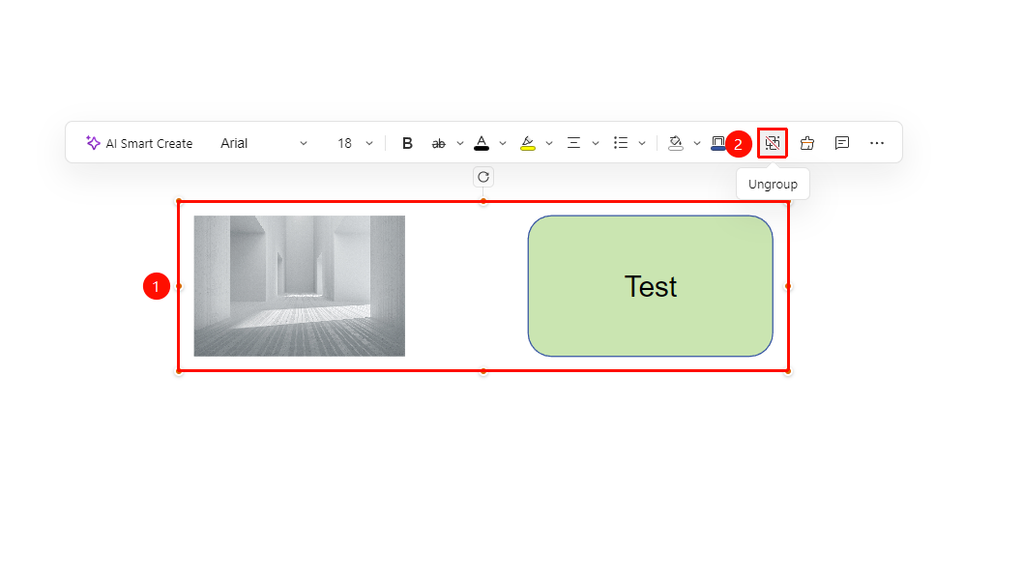
Task: Open the format painter brush tool
Action: pos(807,143)
